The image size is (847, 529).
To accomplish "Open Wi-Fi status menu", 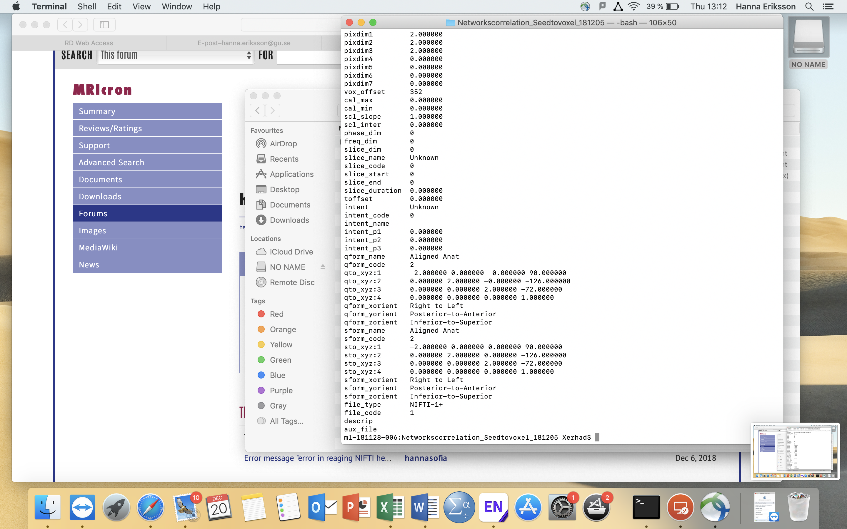I will pyautogui.click(x=633, y=7).
